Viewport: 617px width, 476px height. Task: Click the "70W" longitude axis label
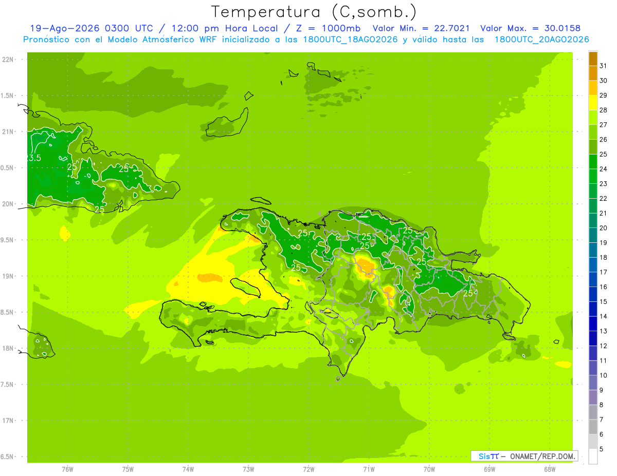pos(429,469)
